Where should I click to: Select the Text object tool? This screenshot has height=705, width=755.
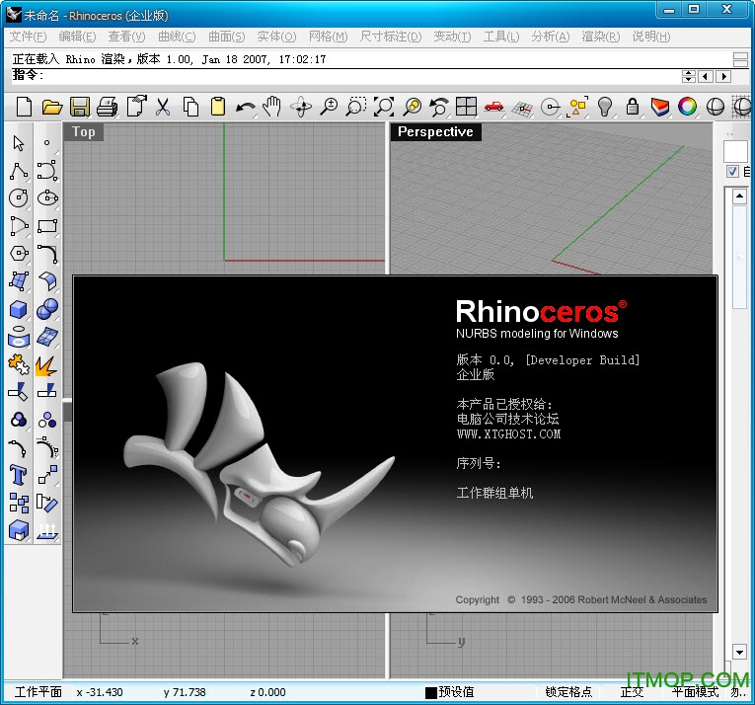click(19, 475)
